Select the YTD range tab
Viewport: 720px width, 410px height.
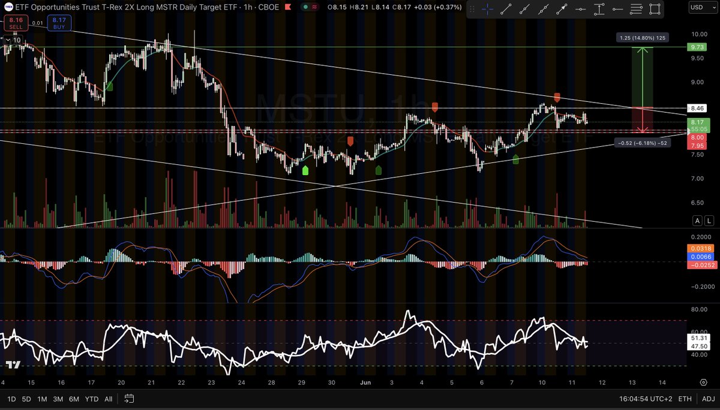[x=91, y=399]
